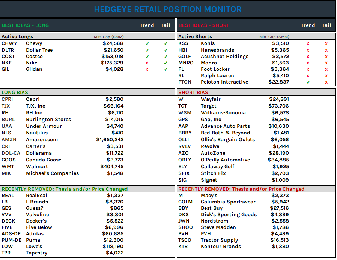The height and width of the screenshot is (260, 337).
Task: Select the "Active Longs" label
Action: (x=17, y=37)
